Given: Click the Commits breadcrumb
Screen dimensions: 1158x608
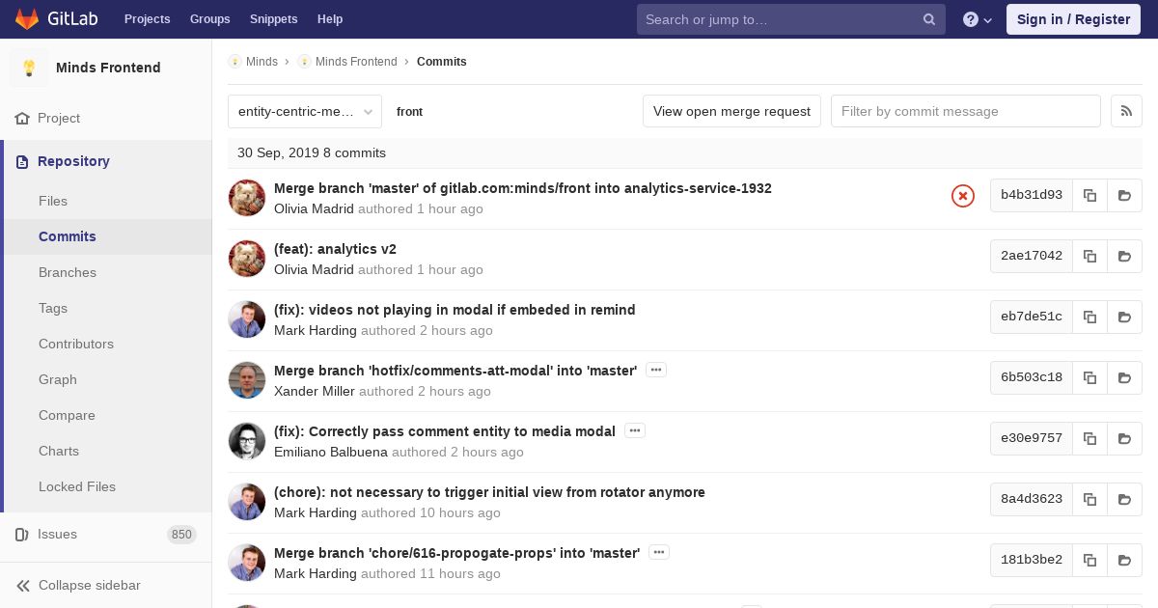Looking at the screenshot, I should (442, 62).
